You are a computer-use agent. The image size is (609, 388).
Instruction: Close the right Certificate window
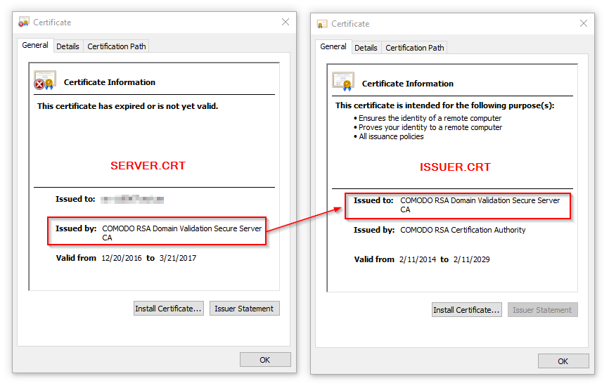click(584, 23)
